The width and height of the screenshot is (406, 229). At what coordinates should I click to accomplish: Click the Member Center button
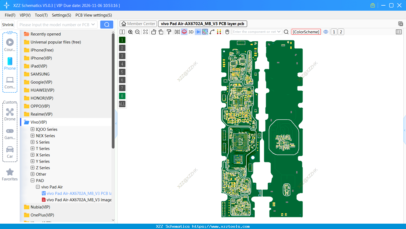(x=138, y=23)
